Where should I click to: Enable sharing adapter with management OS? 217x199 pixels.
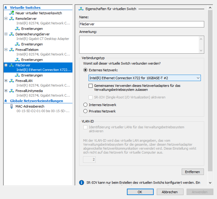pyautogui.click(x=90, y=86)
